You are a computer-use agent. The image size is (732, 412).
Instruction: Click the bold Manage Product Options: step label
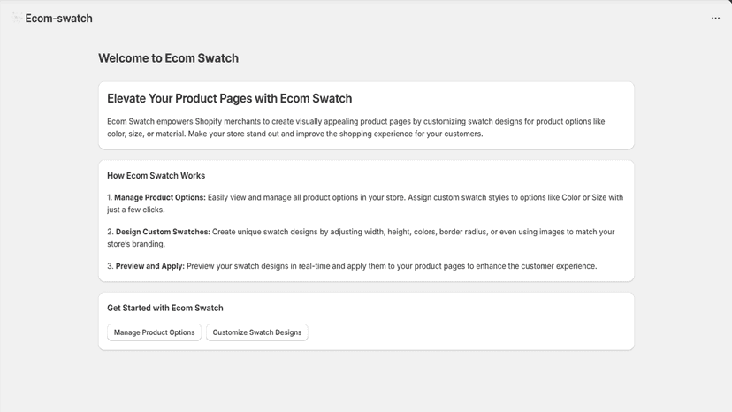[x=160, y=197]
